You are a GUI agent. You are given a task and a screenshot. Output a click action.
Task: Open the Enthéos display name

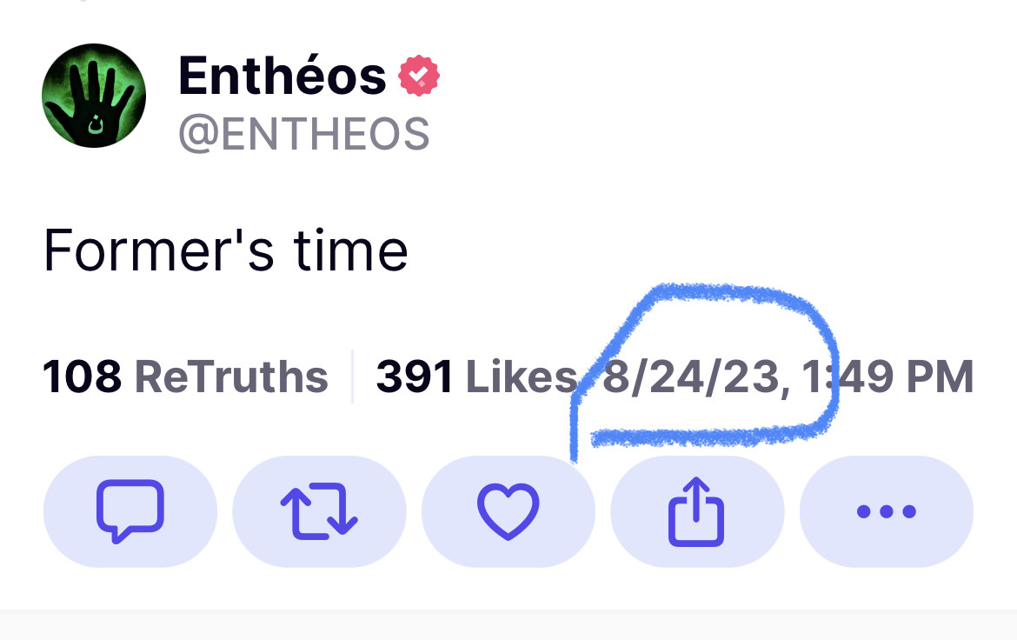click(282, 77)
